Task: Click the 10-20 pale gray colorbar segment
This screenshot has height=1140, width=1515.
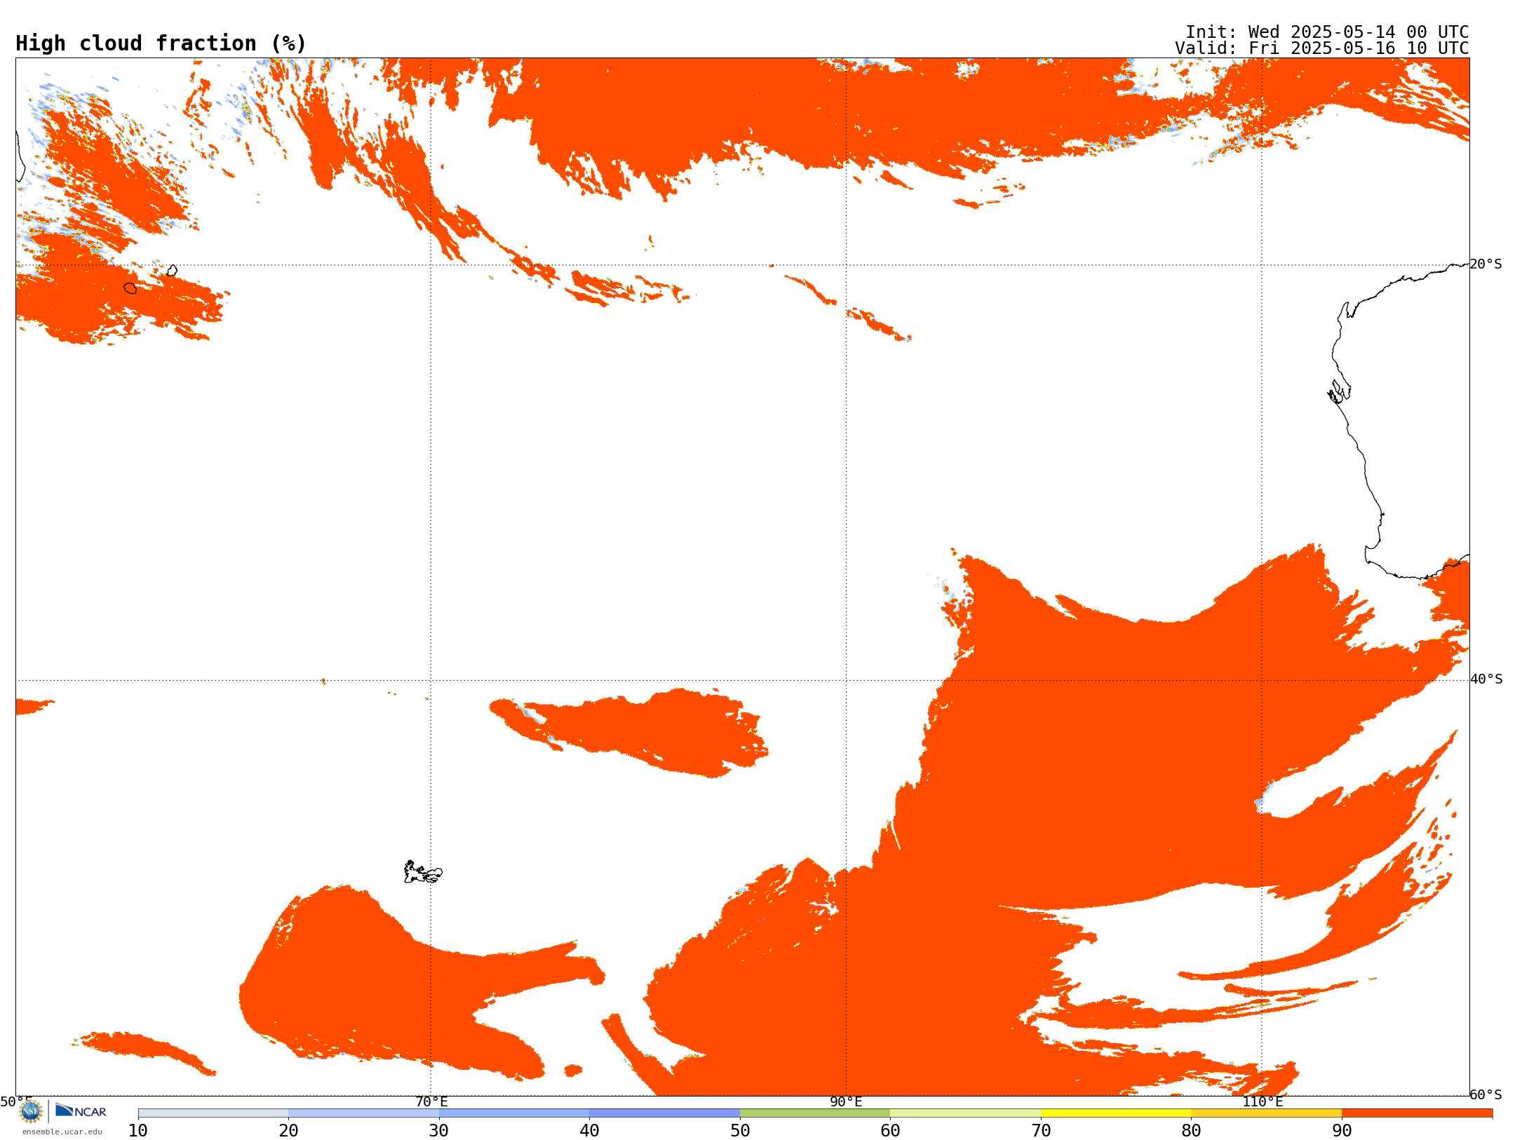Action: (213, 1113)
